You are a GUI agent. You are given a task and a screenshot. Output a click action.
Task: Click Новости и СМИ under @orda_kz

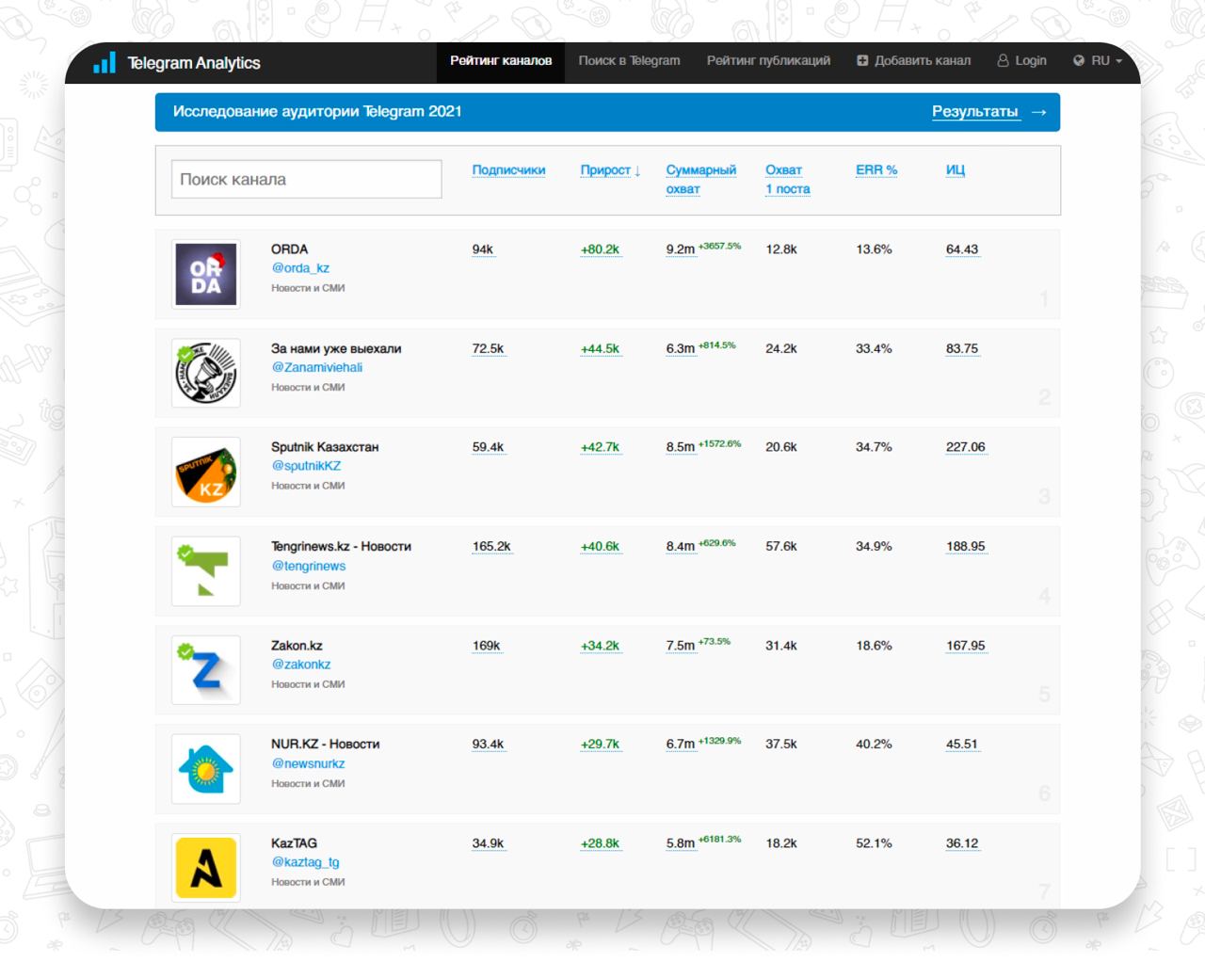tap(308, 288)
